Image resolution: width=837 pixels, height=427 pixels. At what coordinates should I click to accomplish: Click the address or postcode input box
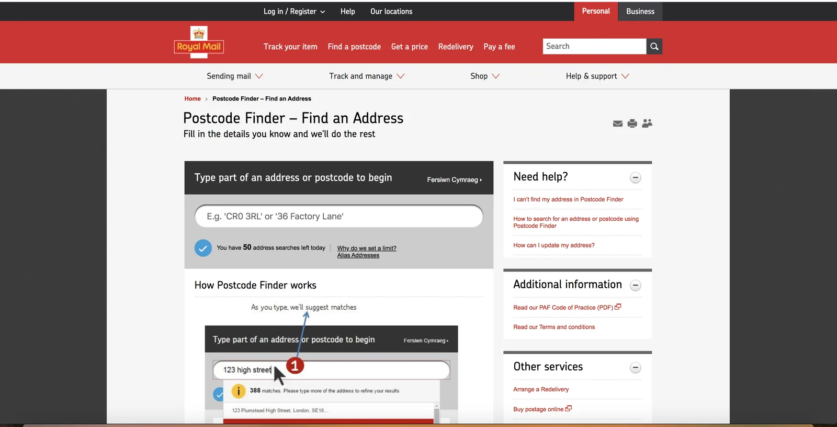[338, 216]
